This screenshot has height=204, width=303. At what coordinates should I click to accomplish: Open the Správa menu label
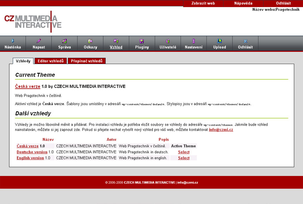click(64, 47)
